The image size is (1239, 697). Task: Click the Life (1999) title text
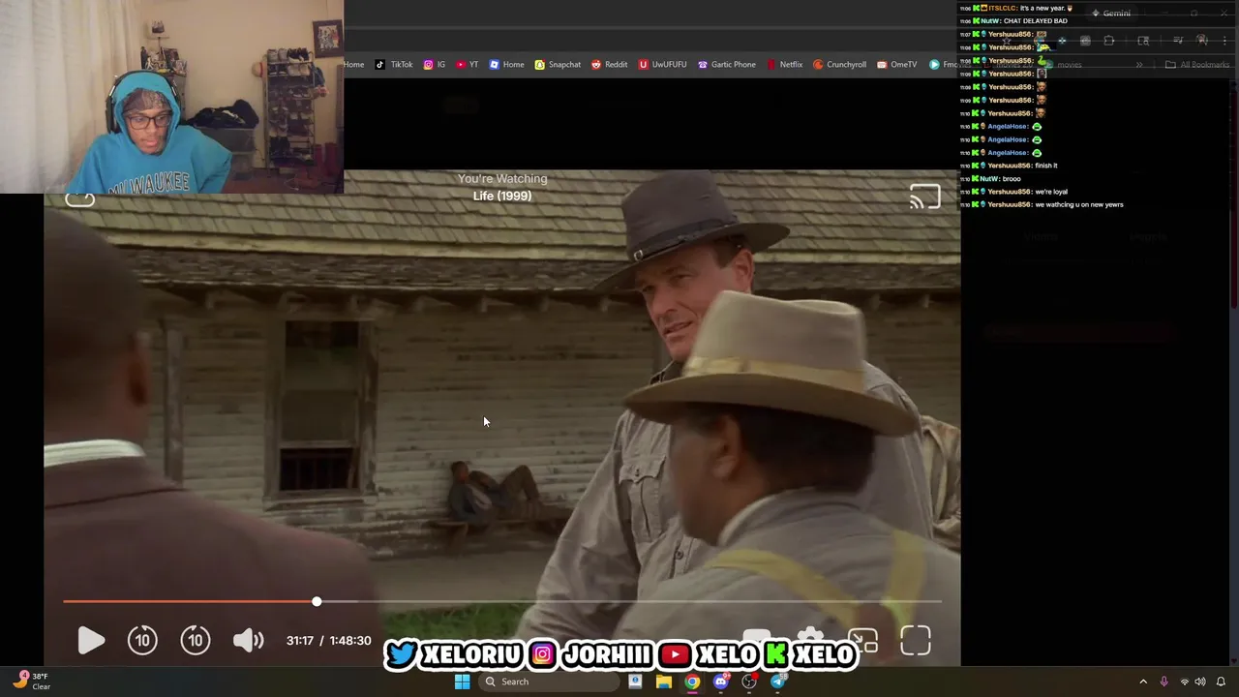[502, 196]
